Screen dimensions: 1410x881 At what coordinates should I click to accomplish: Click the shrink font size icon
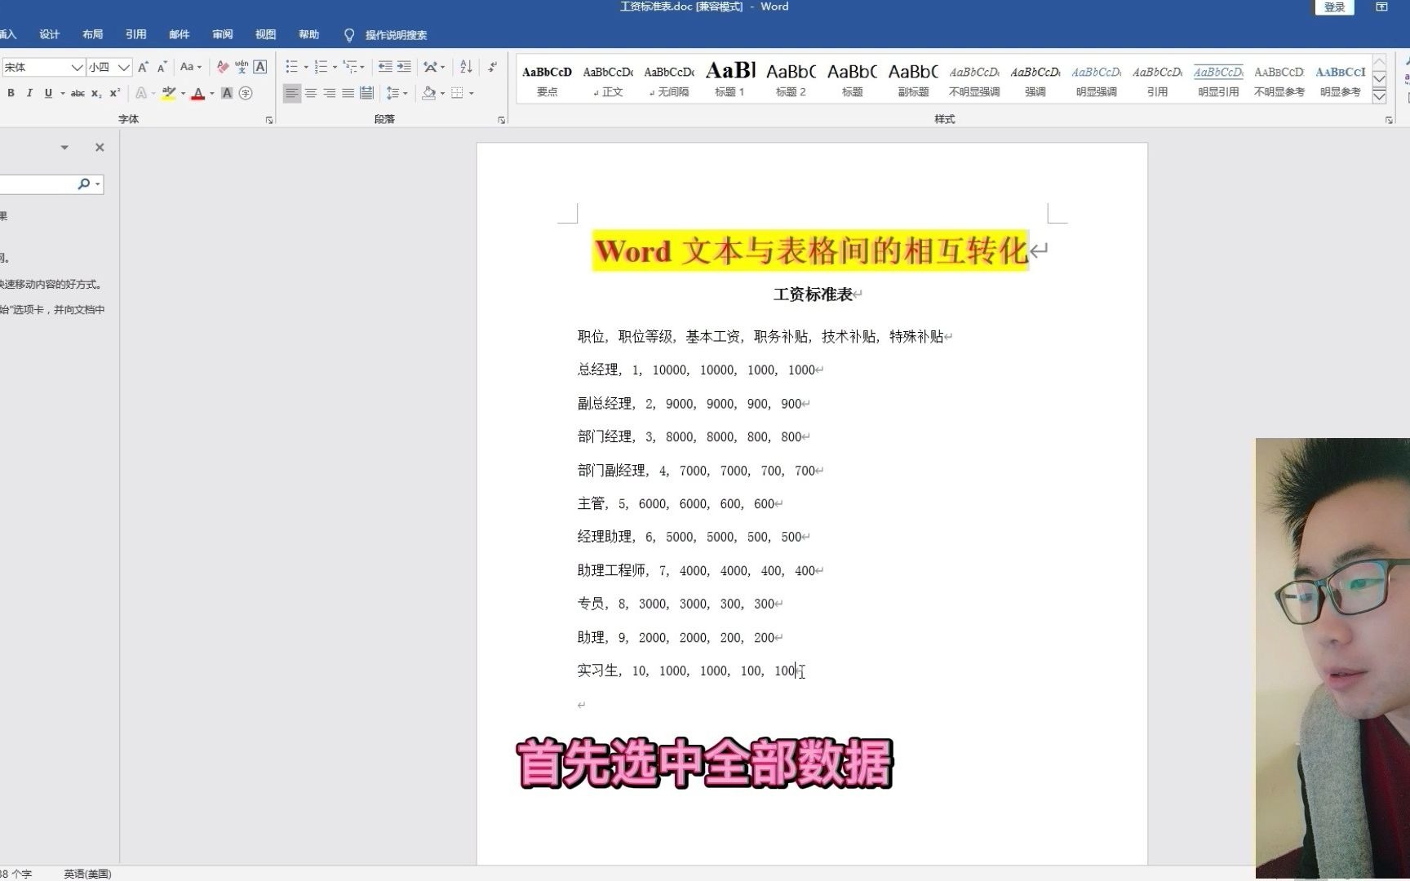162,67
